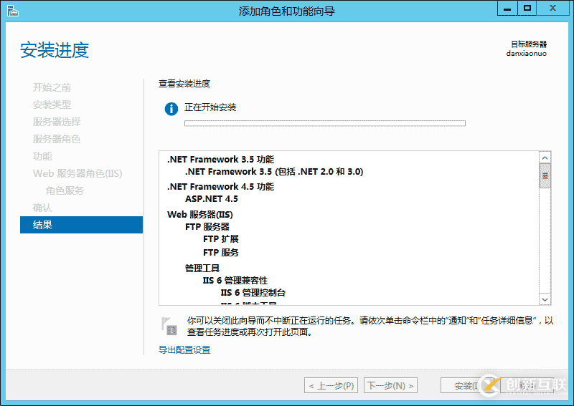
Task: Select the 角色服务 sub-step
Action: pyautogui.click(x=65, y=190)
